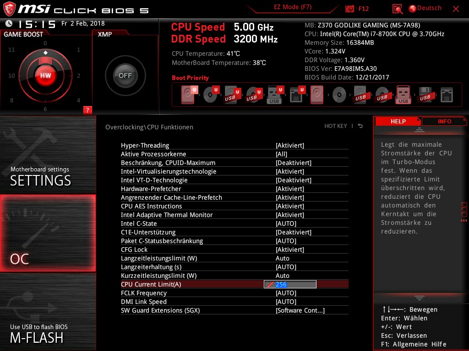
Task: Change Hardware-Prefetcher [Aktiviert] value
Action: pyautogui.click(x=289, y=189)
